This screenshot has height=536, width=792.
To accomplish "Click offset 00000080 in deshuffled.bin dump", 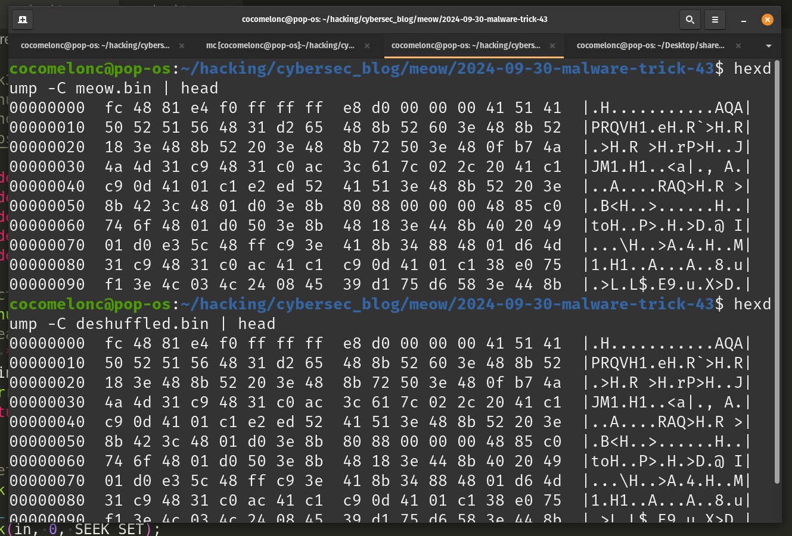I will tap(47, 500).
